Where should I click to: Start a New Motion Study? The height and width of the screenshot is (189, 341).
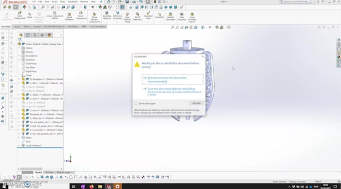(x=127, y=18)
